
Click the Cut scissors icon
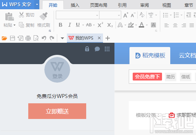coord(21,15)
